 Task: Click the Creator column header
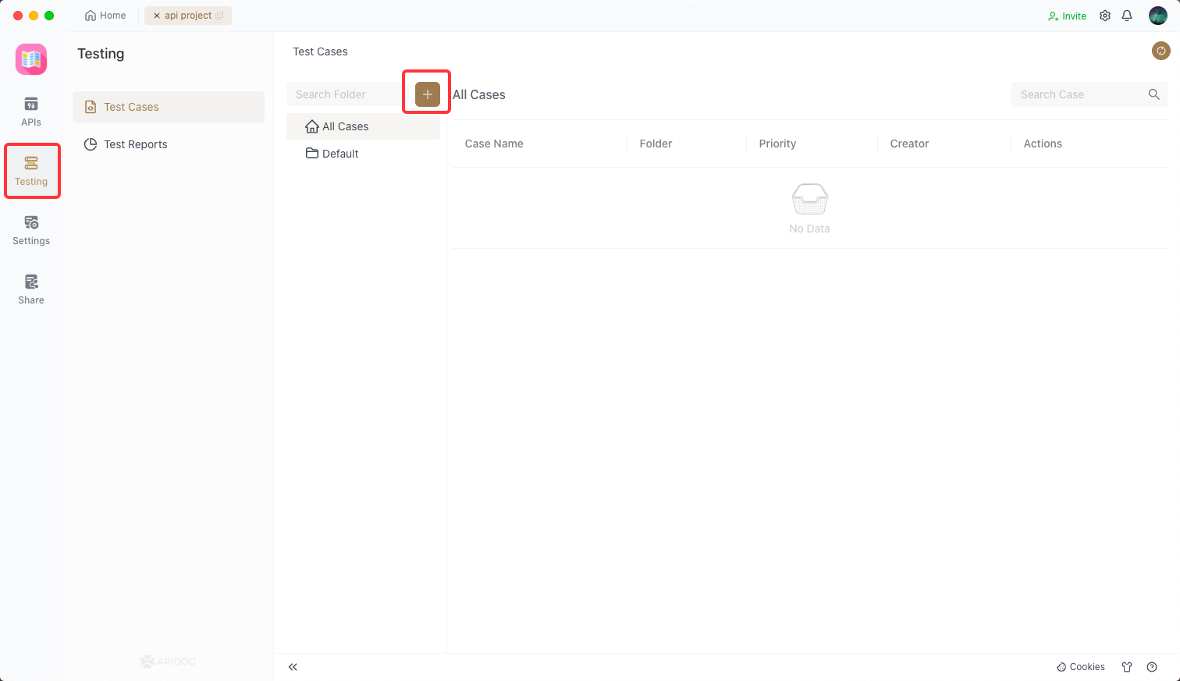909,144
